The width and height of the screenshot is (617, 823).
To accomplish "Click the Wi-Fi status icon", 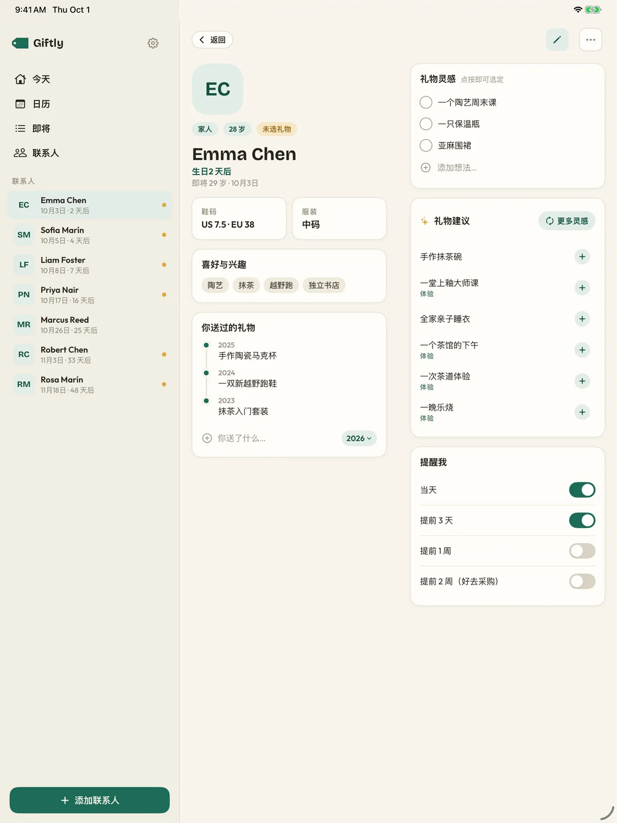I will click(x=578, y=10).
